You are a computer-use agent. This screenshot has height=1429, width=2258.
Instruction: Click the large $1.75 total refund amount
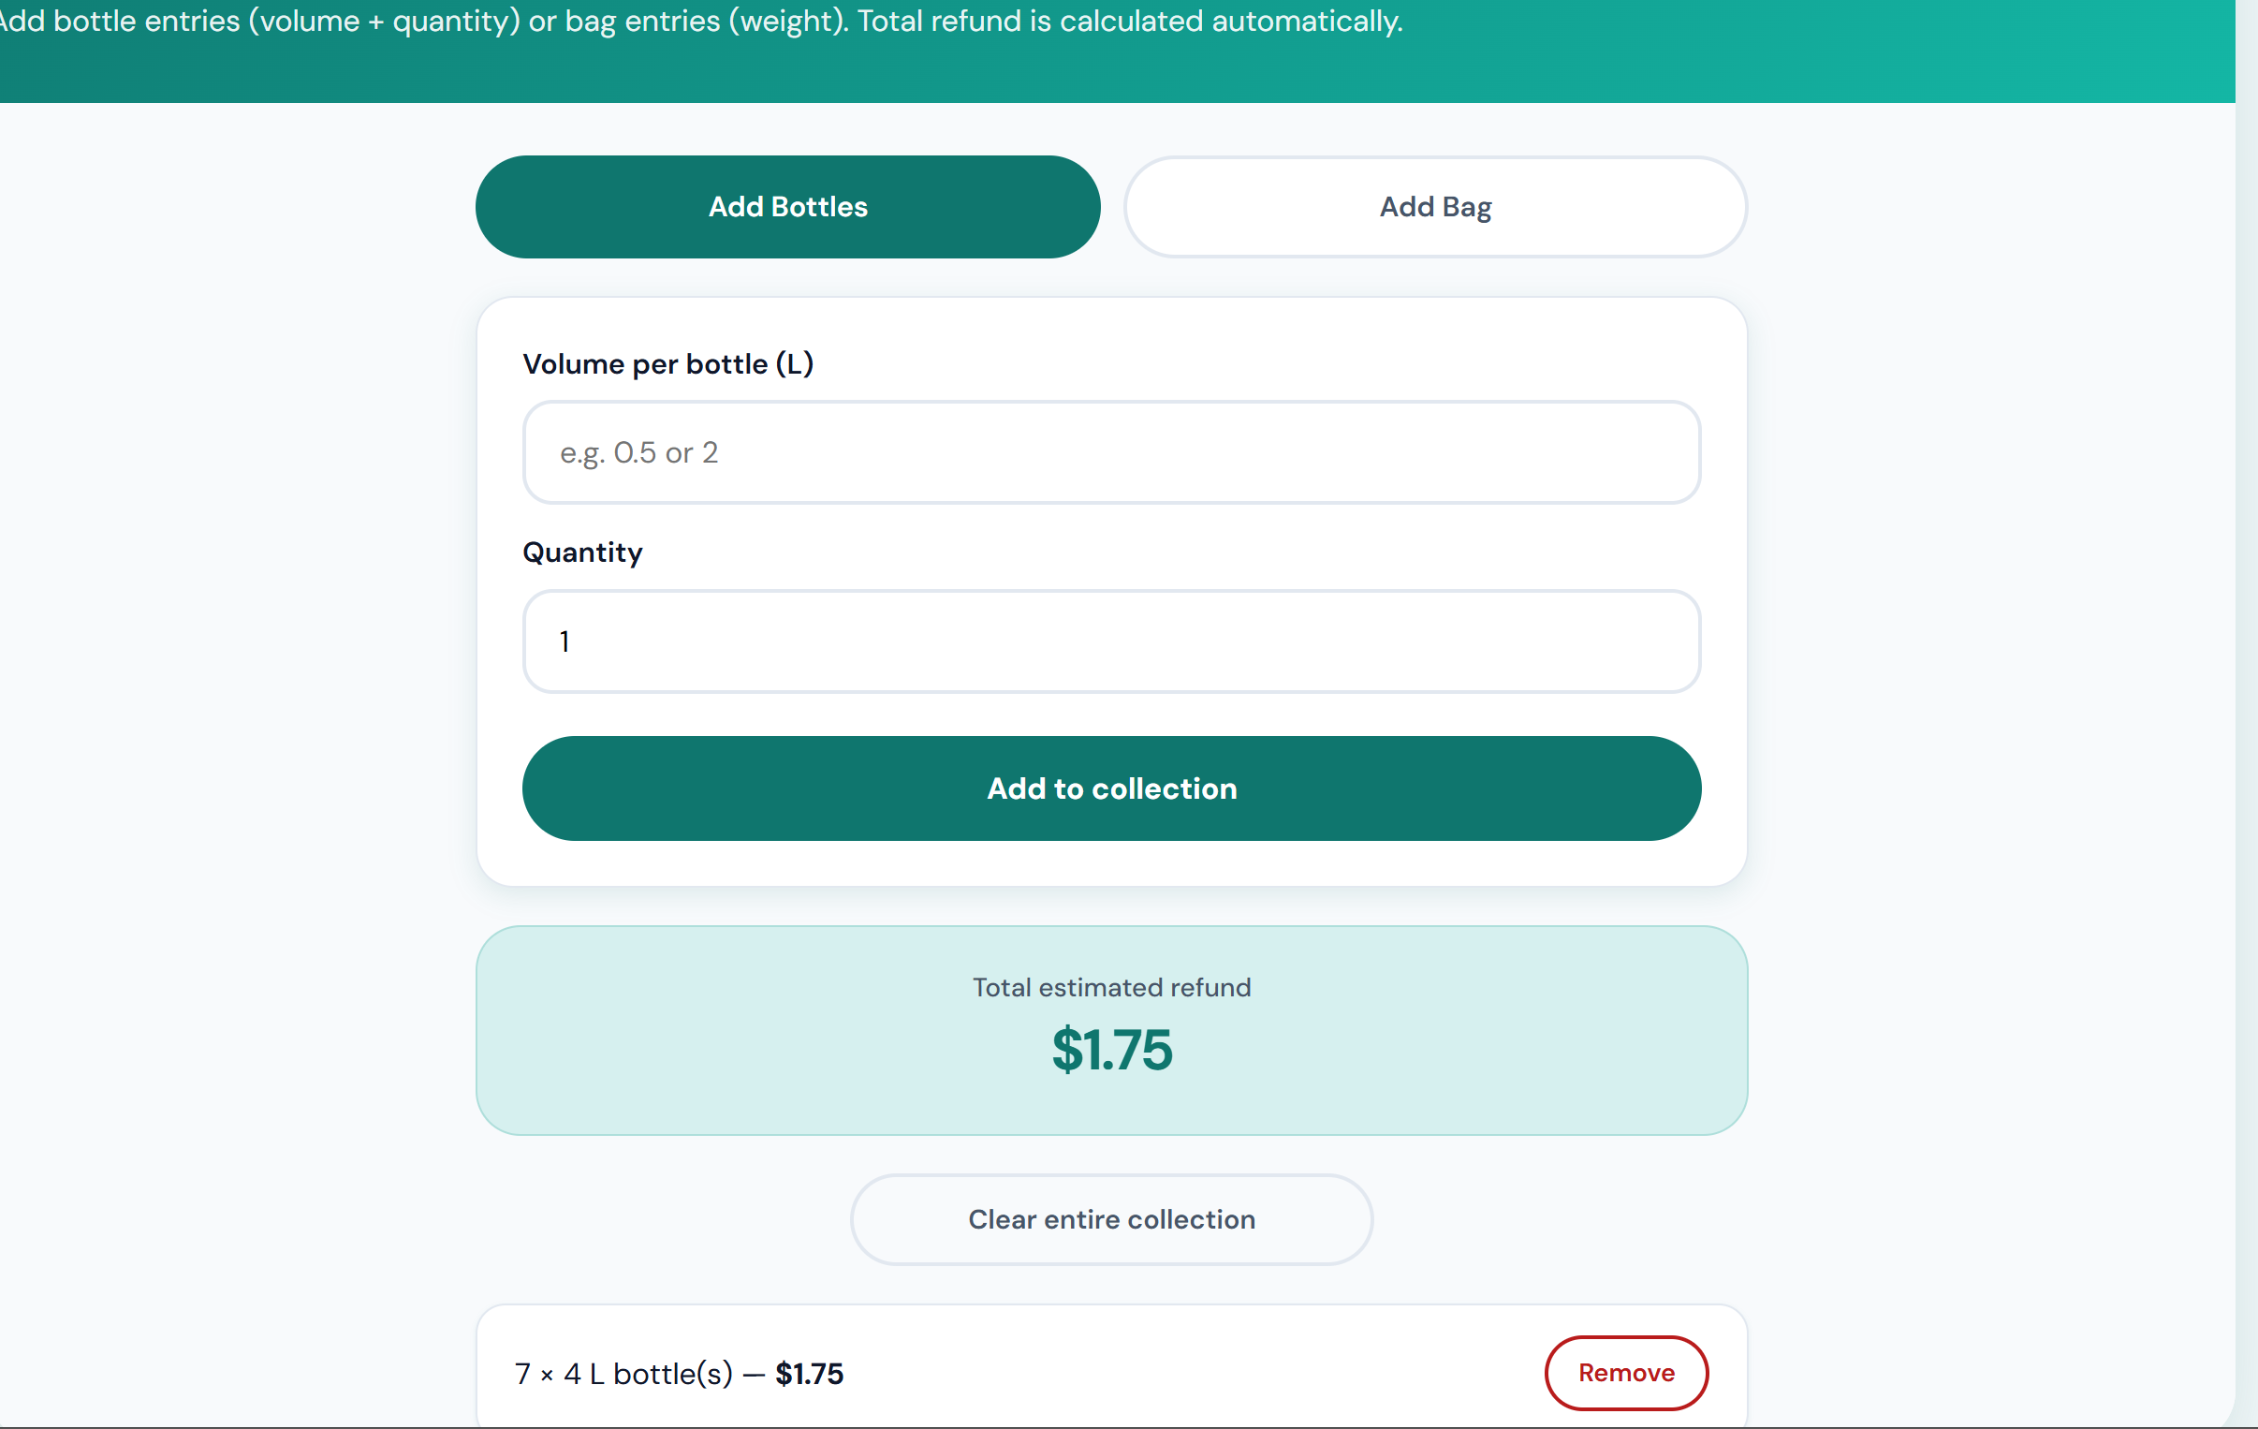(x=1111, y=1049)
